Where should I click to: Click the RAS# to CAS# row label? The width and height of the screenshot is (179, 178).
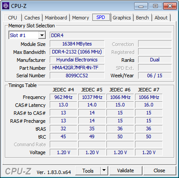pyautogui.click(x=29, y=113)
